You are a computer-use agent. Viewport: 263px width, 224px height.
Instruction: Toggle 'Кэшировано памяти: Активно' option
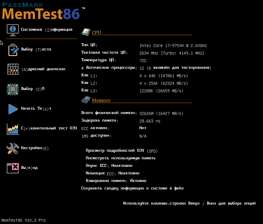click(x=116, y=181)
